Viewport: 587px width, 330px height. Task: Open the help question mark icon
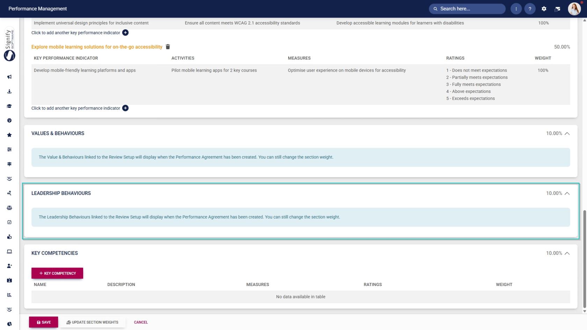[x=530, y=9]
